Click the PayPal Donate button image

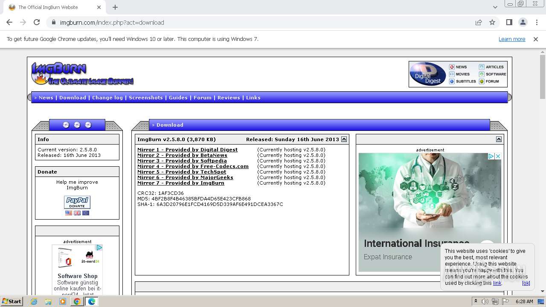tap(77, 202)
